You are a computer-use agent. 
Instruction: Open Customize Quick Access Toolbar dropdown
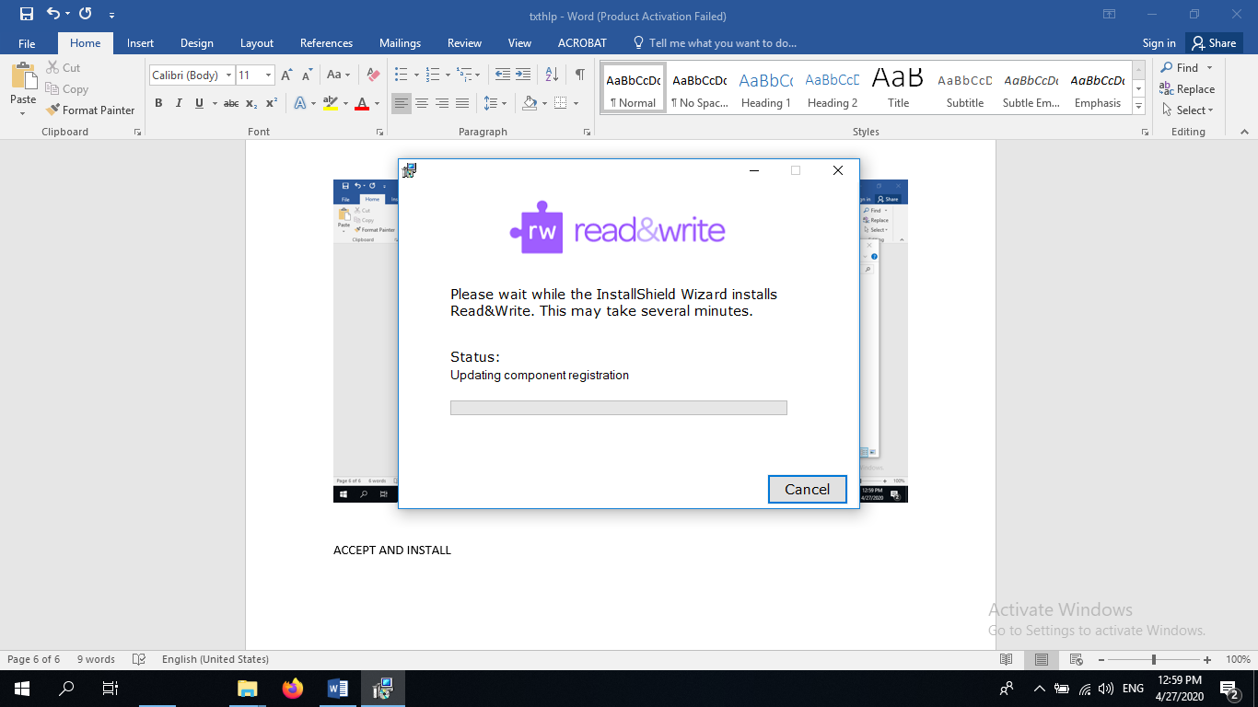(x=111, y=15)
